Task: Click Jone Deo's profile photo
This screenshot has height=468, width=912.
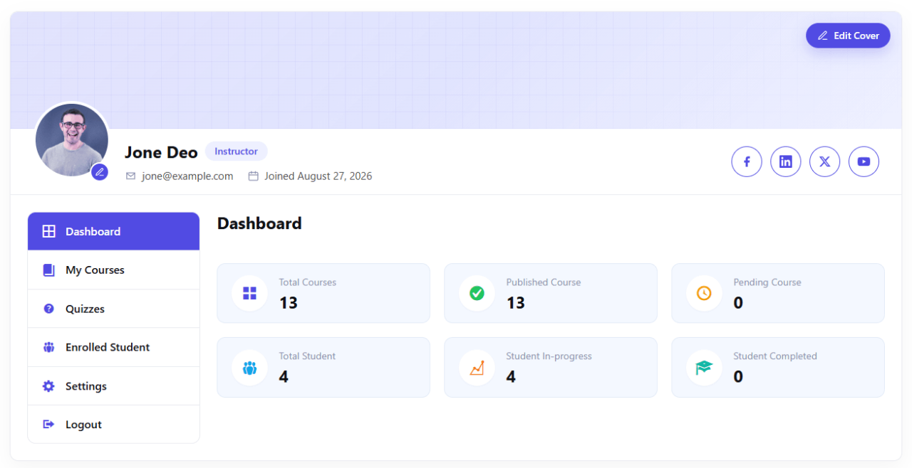Action: tap(71, 140)
